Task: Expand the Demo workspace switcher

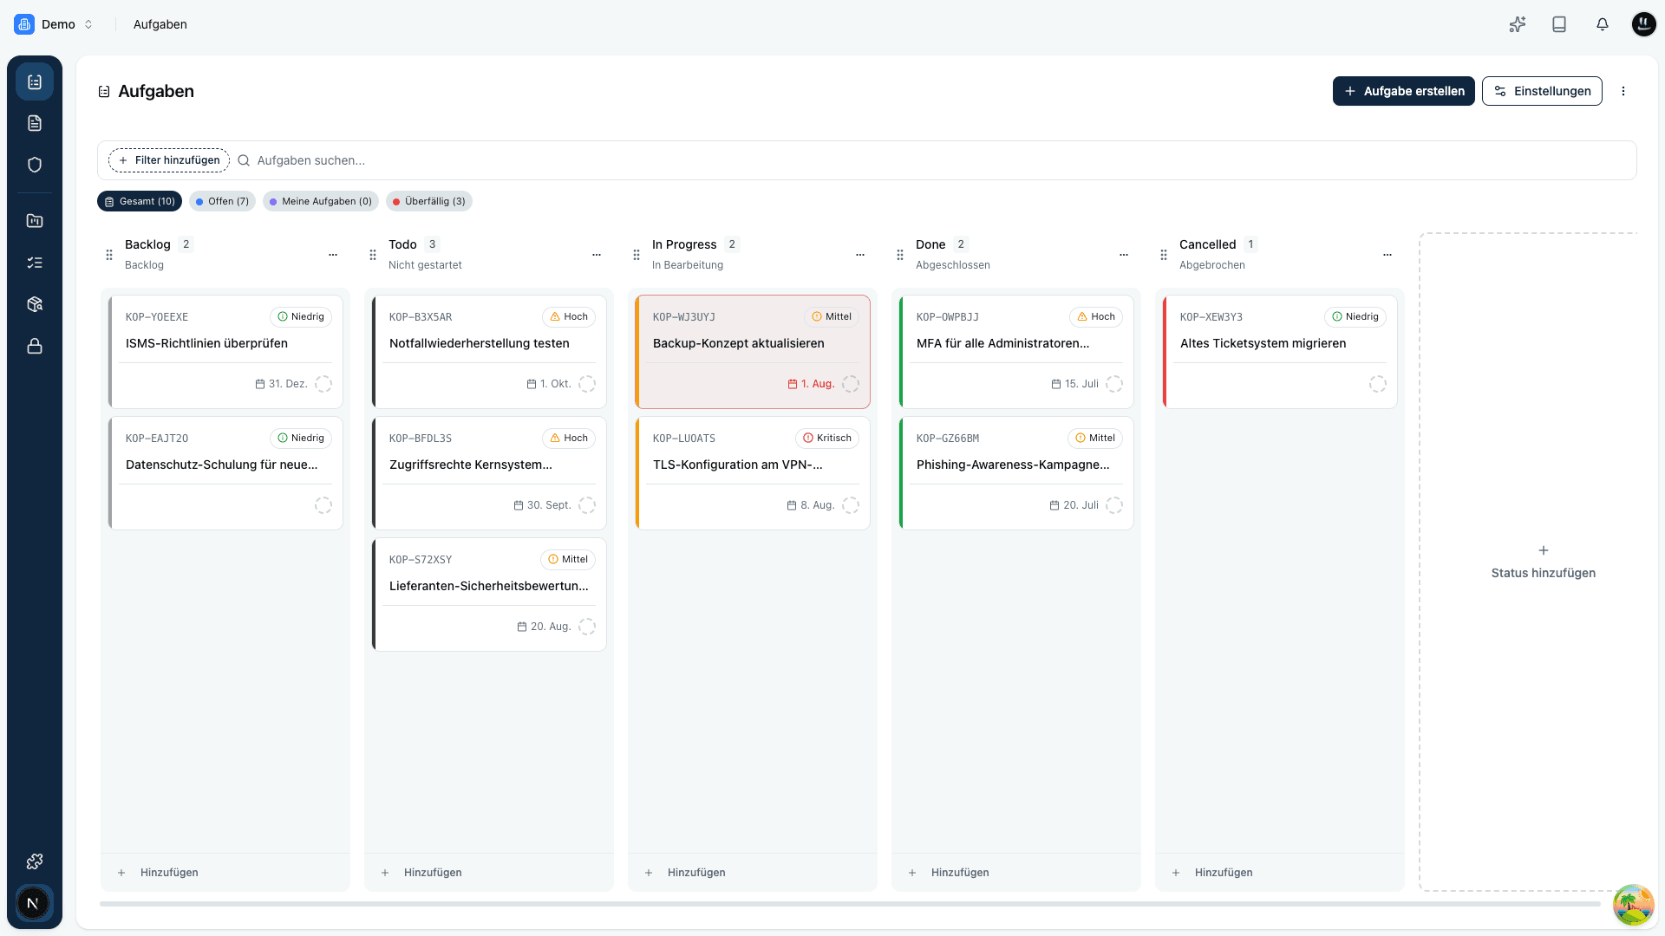Action: (x=54, y=24)
